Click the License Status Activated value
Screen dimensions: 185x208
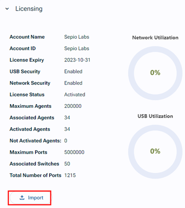[75, 94]
